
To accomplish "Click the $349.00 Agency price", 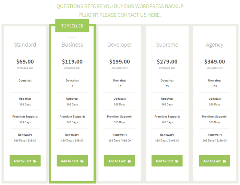I will (x=215, y=62).
